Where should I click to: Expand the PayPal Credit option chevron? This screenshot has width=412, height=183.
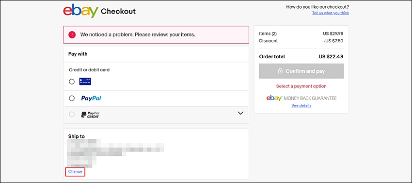(x=240, y=113)
